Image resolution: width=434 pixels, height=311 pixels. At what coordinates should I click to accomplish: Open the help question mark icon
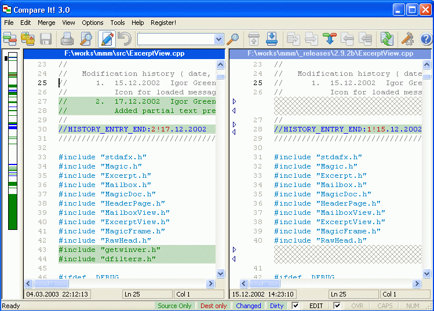[x=426, y=39]
